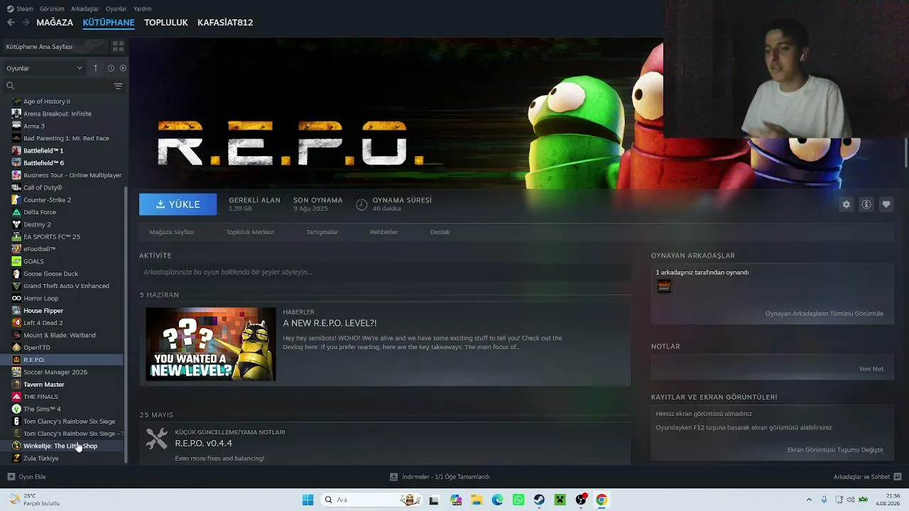Click the wrench icon beside R.E.P.O. v0.4.4
909x511 pixels.
[x=157, y=439]
